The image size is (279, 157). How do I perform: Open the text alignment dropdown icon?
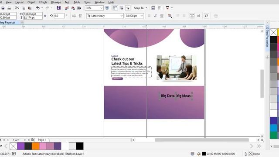click(x=170, y=16)
